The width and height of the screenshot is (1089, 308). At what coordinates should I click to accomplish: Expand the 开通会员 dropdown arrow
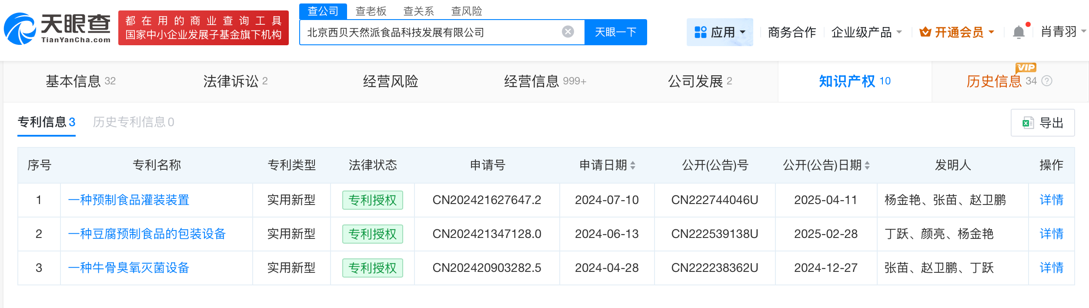tap(992, 32)
